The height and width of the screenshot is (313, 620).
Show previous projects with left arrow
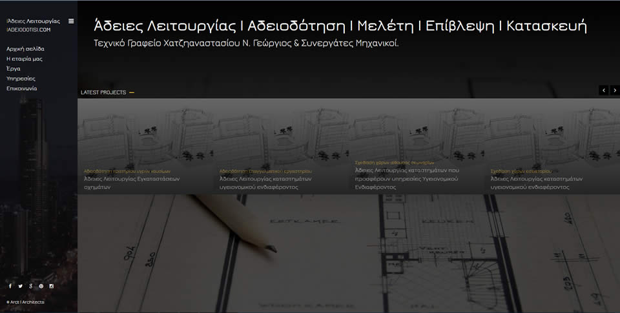tap(603, 90)
